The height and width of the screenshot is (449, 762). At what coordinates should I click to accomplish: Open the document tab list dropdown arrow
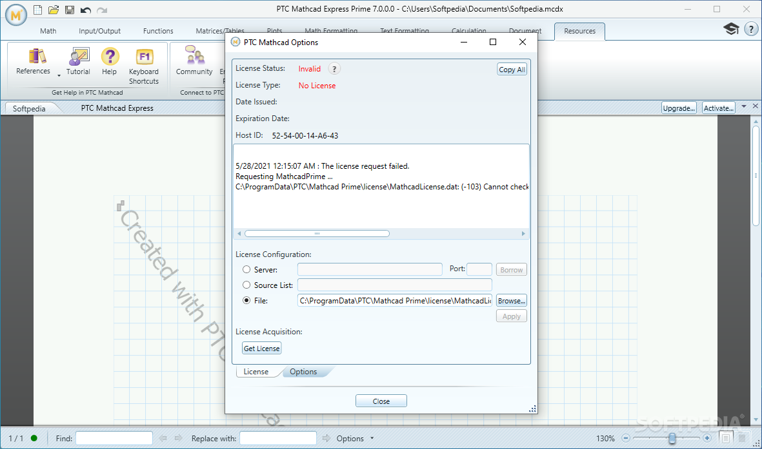tap(744, 106)
